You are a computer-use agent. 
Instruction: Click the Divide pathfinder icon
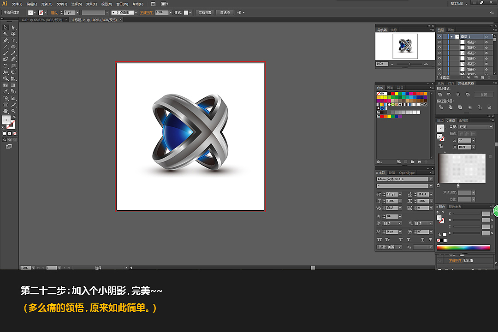pyautogui.click(x=441, y=107)
